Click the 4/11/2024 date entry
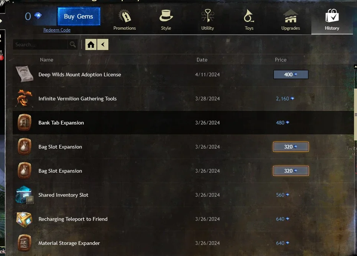The image size is (357, 256). pos(207,74)
